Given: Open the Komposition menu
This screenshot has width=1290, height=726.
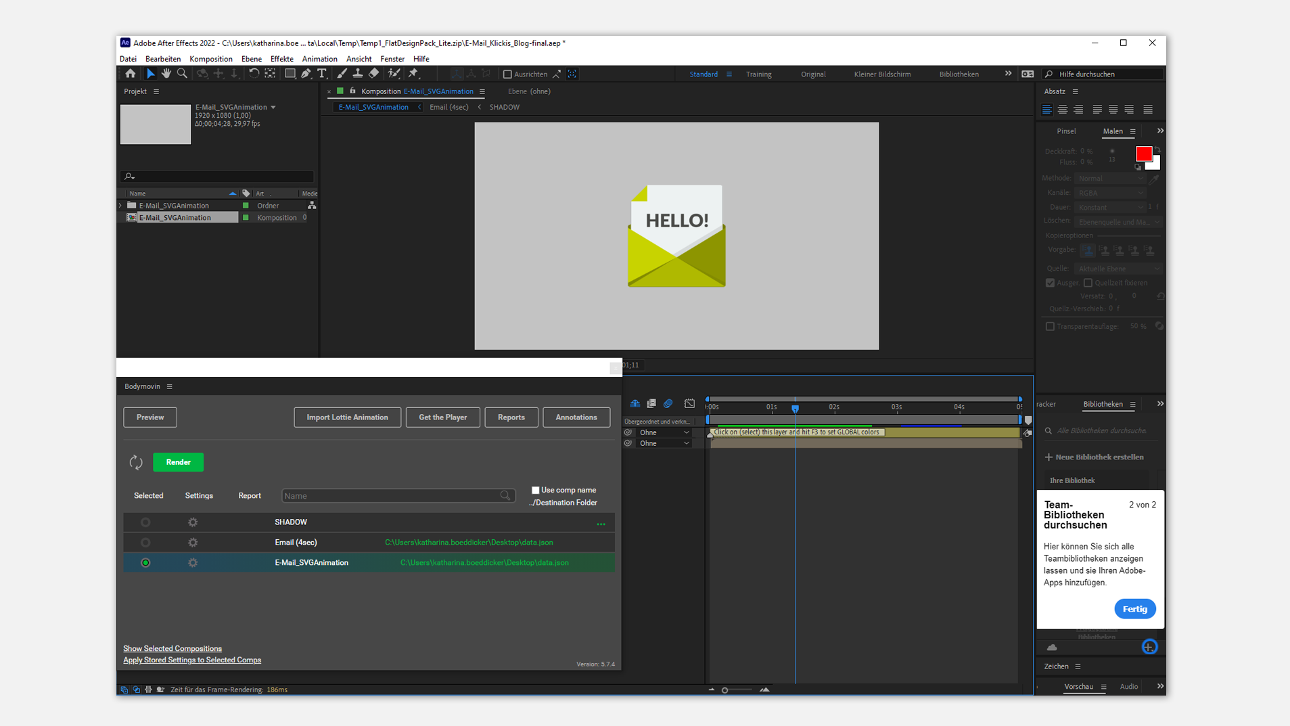Looking at the screenshot, I should [x=211, y=59].
